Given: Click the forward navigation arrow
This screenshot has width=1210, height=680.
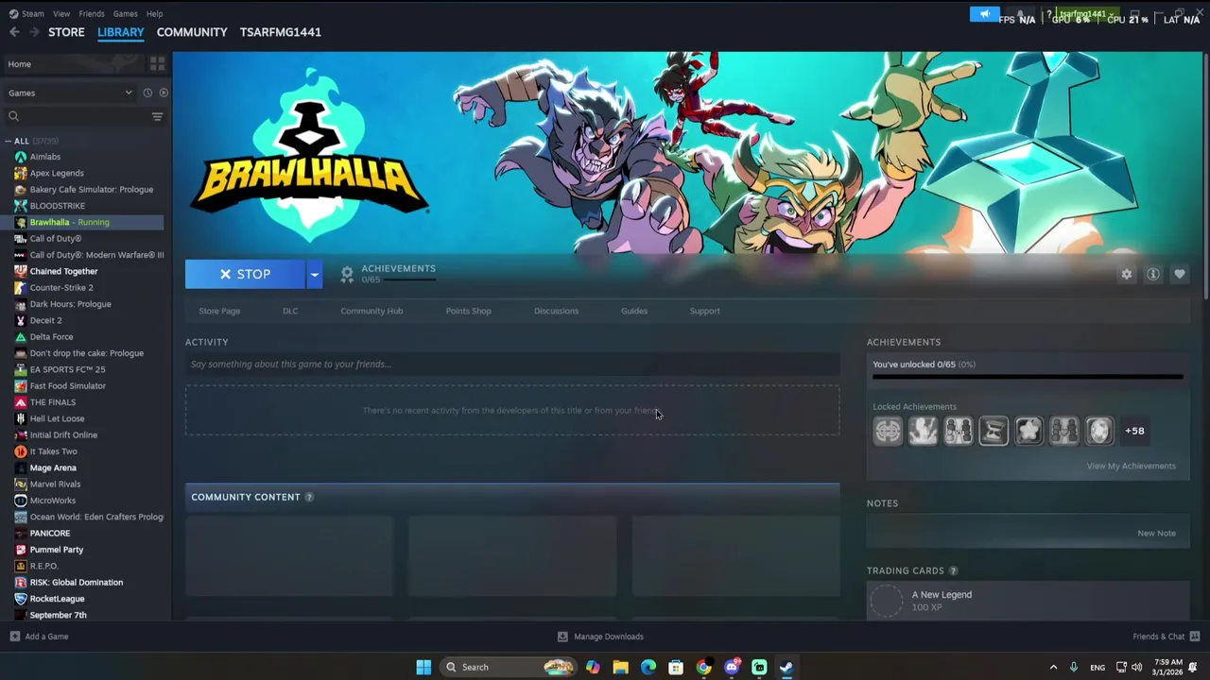Looking at the screenshot, I should [34, 32].
